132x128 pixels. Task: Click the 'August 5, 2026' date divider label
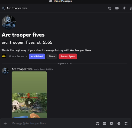[x=65, y=64]
